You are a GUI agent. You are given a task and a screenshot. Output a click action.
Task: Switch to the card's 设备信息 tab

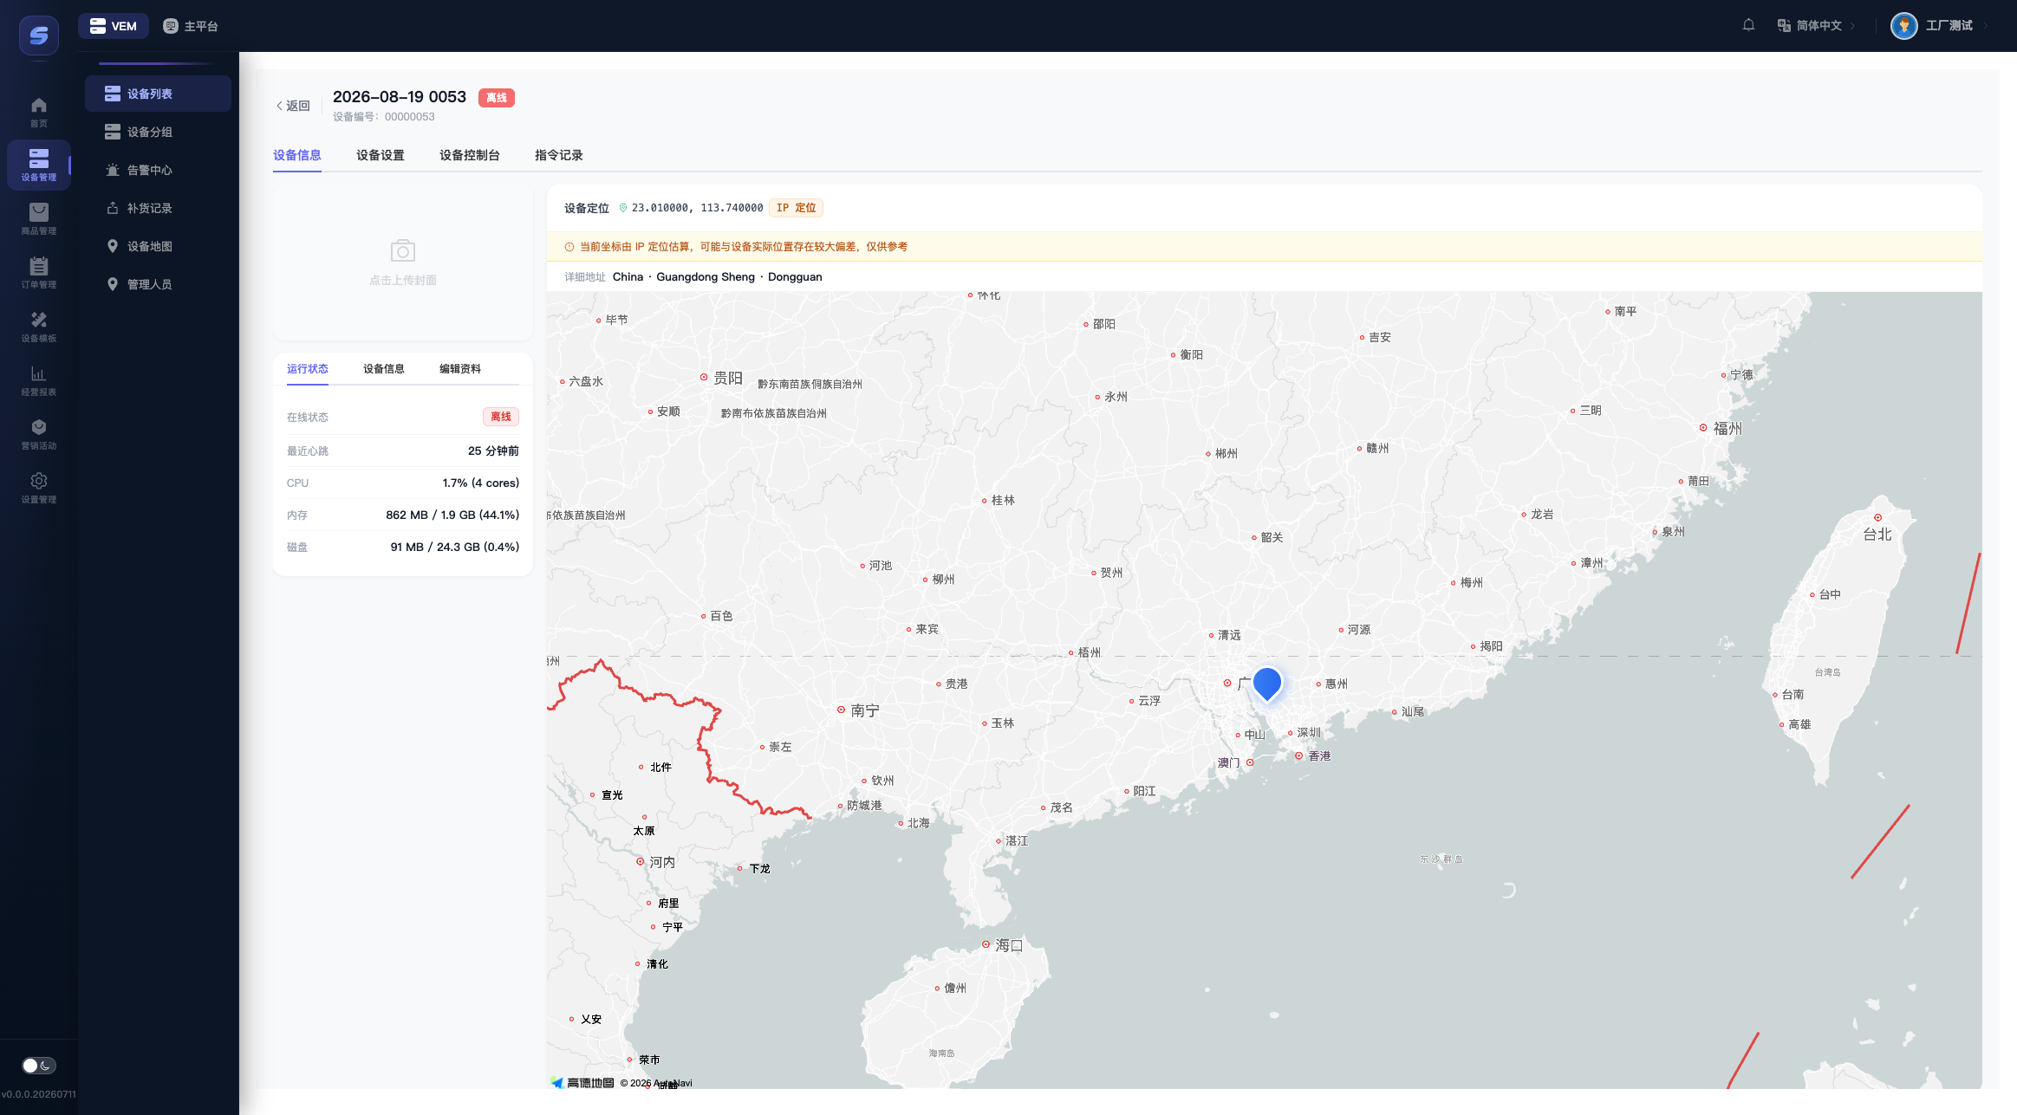pyautogui.click(x=384, y=369)
